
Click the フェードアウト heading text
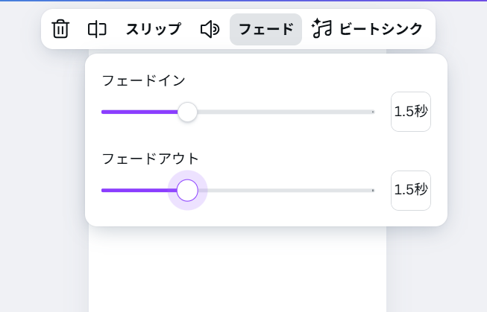[151, 159]
